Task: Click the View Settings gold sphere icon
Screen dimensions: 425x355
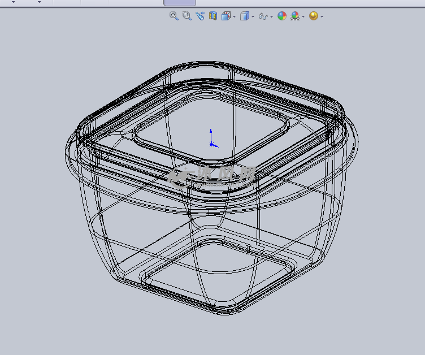Action: [314, 16]
